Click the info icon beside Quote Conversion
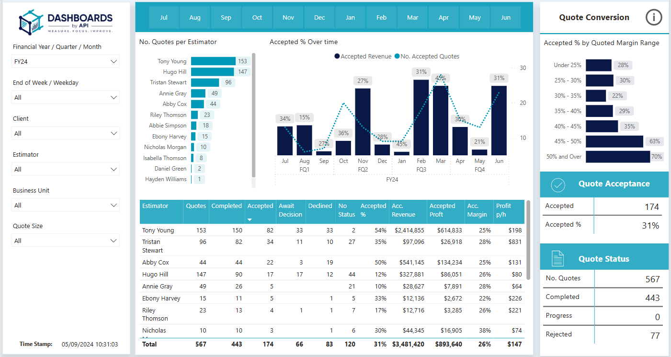 (653, 18)
